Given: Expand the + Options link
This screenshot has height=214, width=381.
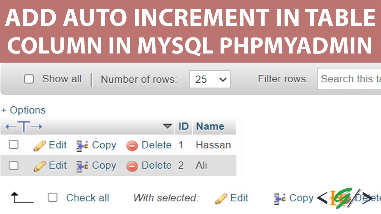Looking at the screenshot, I should [x=24, y=110].
